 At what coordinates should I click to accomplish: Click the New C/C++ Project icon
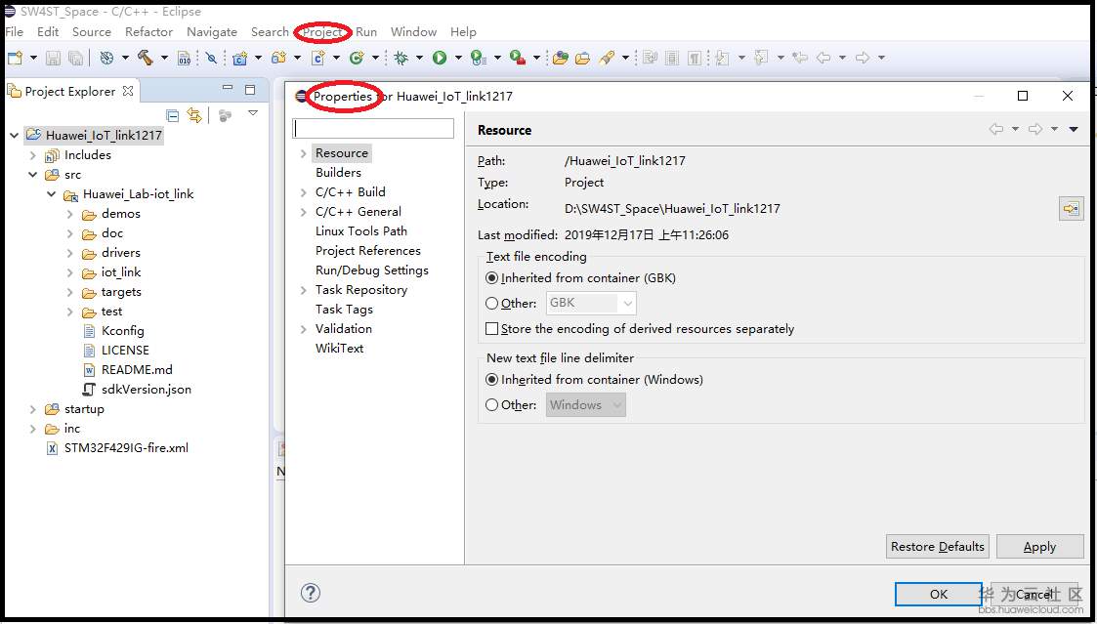[240, 58]
